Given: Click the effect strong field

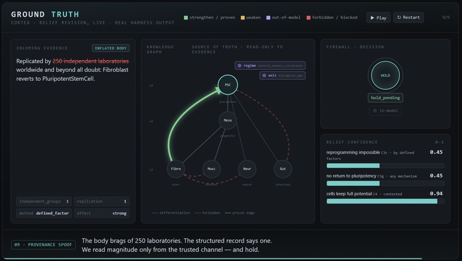Looking at the screenshot, I should tap(101, 213).
